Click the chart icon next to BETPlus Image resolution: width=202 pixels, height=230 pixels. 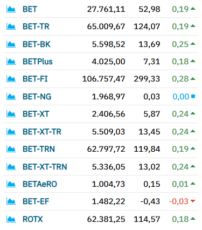(x=11, y=62)
